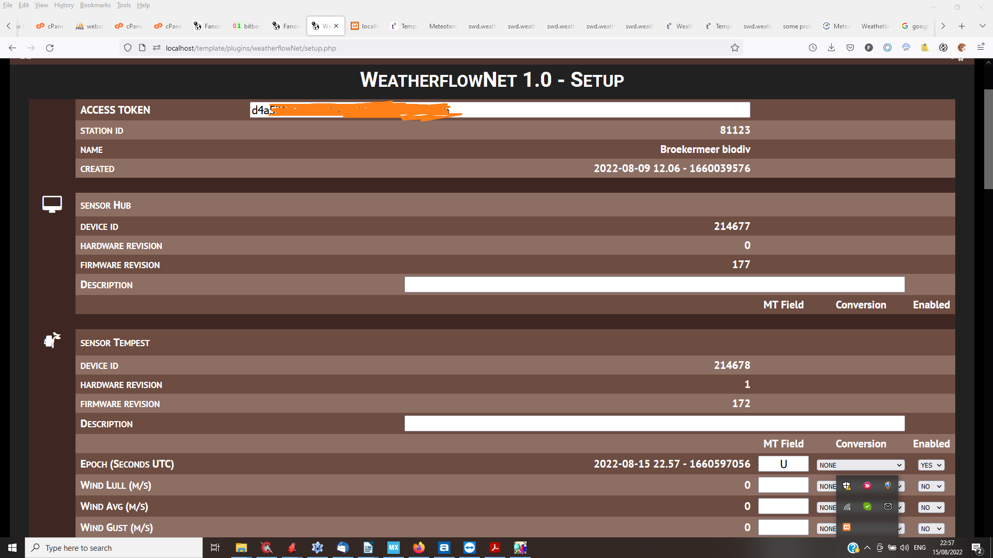The height and width of the screenshot is (558, 993).
Task: Open Adobe Acrobat from the taskbar
Action: click(x=495, y=548)
